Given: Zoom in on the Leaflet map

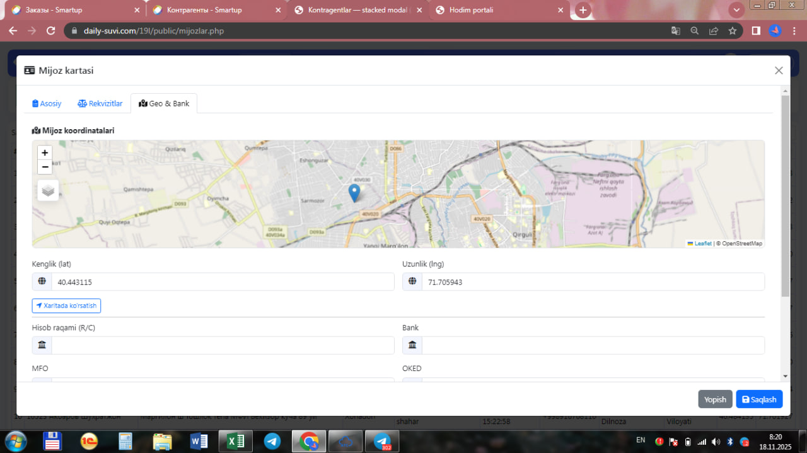Looking at the screenshot, I should tap(45, 152).
